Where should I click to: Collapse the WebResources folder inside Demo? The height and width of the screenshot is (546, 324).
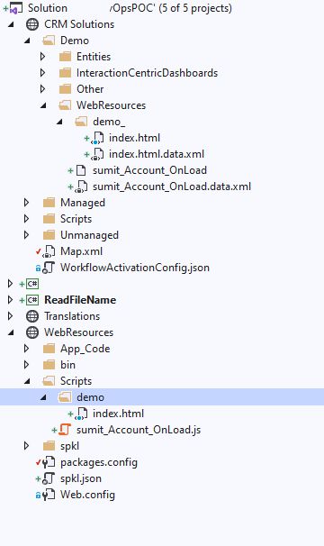43,105
